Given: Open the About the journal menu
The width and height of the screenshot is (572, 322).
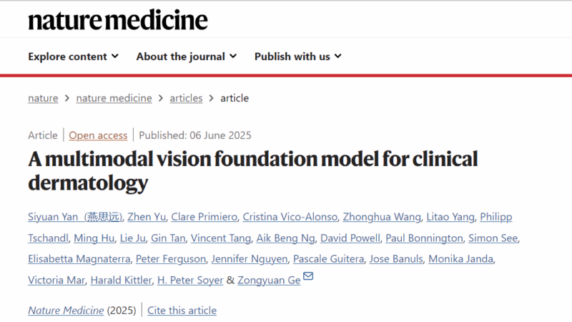Looking at the screenshot, I should tap(187, 57).
